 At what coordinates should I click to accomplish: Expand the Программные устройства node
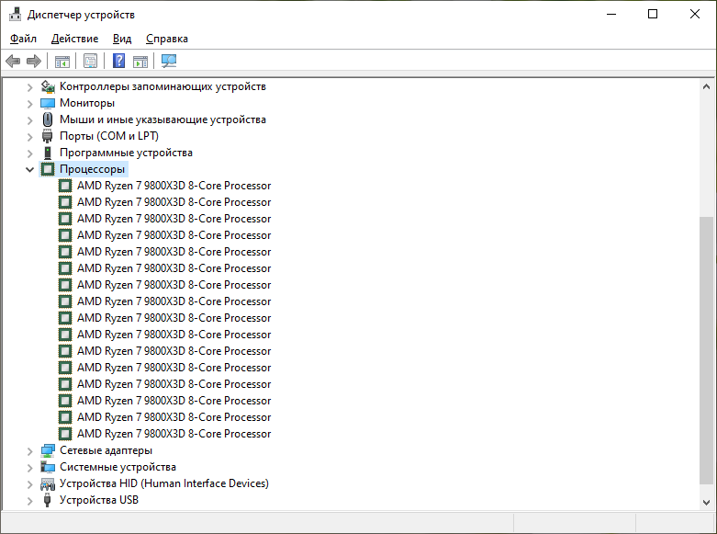click(29, 153)
